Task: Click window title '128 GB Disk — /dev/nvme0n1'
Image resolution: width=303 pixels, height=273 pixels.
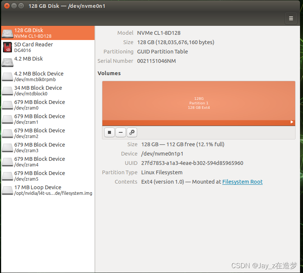Action: point(67,6)
